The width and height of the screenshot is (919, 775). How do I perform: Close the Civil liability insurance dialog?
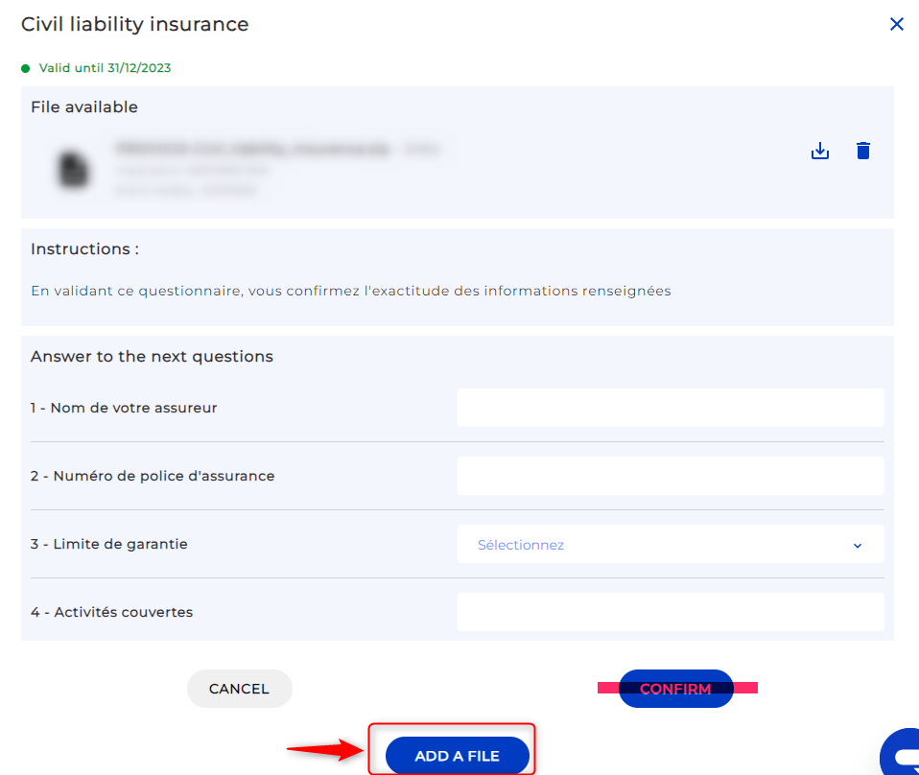[896, 24]
